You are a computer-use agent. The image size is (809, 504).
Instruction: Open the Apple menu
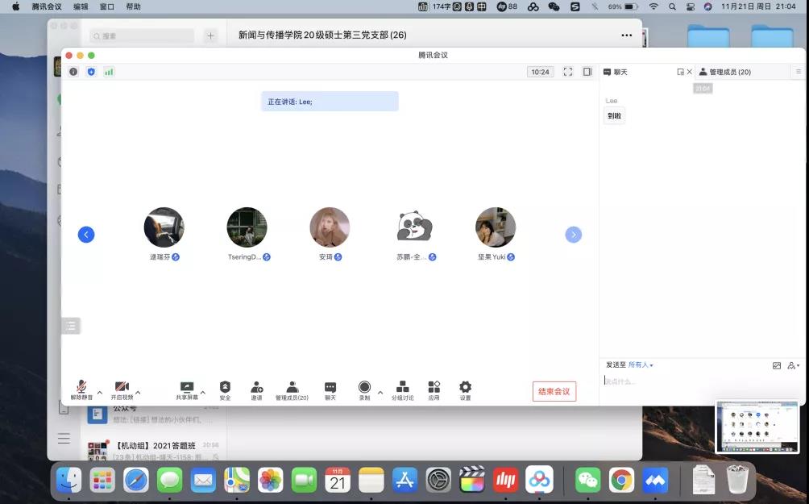(15, 6)
